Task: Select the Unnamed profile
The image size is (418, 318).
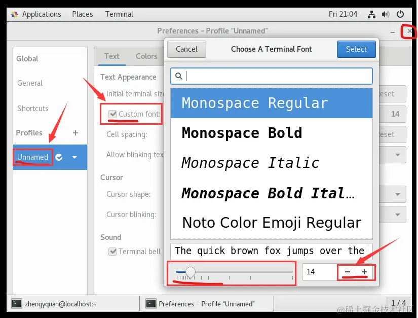Action: tap(32, 157)
